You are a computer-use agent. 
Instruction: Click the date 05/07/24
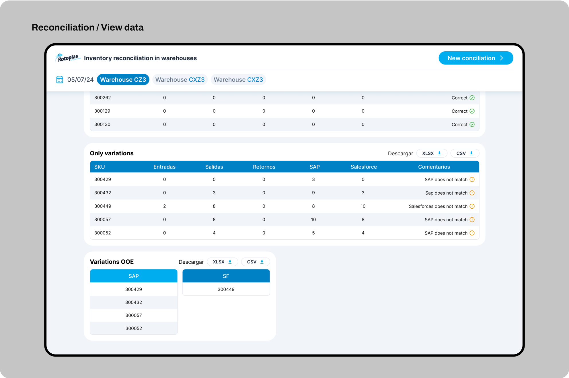80,80
